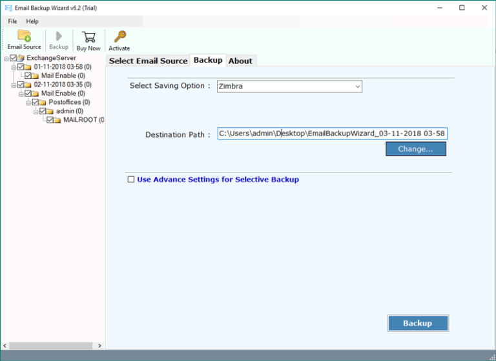Click folder icon of 02-11-2018 03-35
Image resolution: width=496 pixels, height=361 pixels.
click(x=28, y=85)
